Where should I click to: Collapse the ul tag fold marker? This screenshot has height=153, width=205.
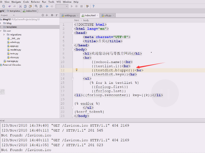[x=73, y=79]
